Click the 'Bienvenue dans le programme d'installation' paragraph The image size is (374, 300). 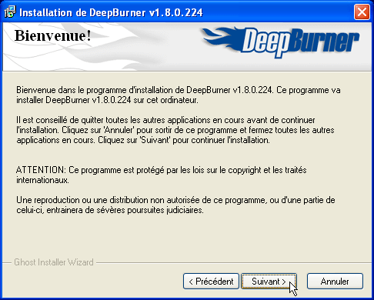[x=179, y=95]
